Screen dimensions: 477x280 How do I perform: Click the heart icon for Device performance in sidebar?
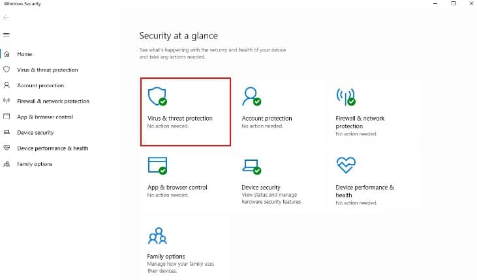[7, 148]
